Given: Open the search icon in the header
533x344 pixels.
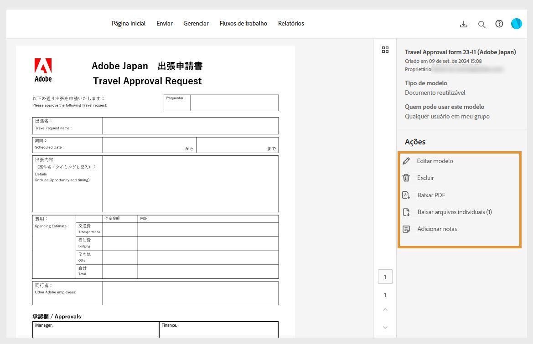Looking at the screenshot, I should pos(481,24).
